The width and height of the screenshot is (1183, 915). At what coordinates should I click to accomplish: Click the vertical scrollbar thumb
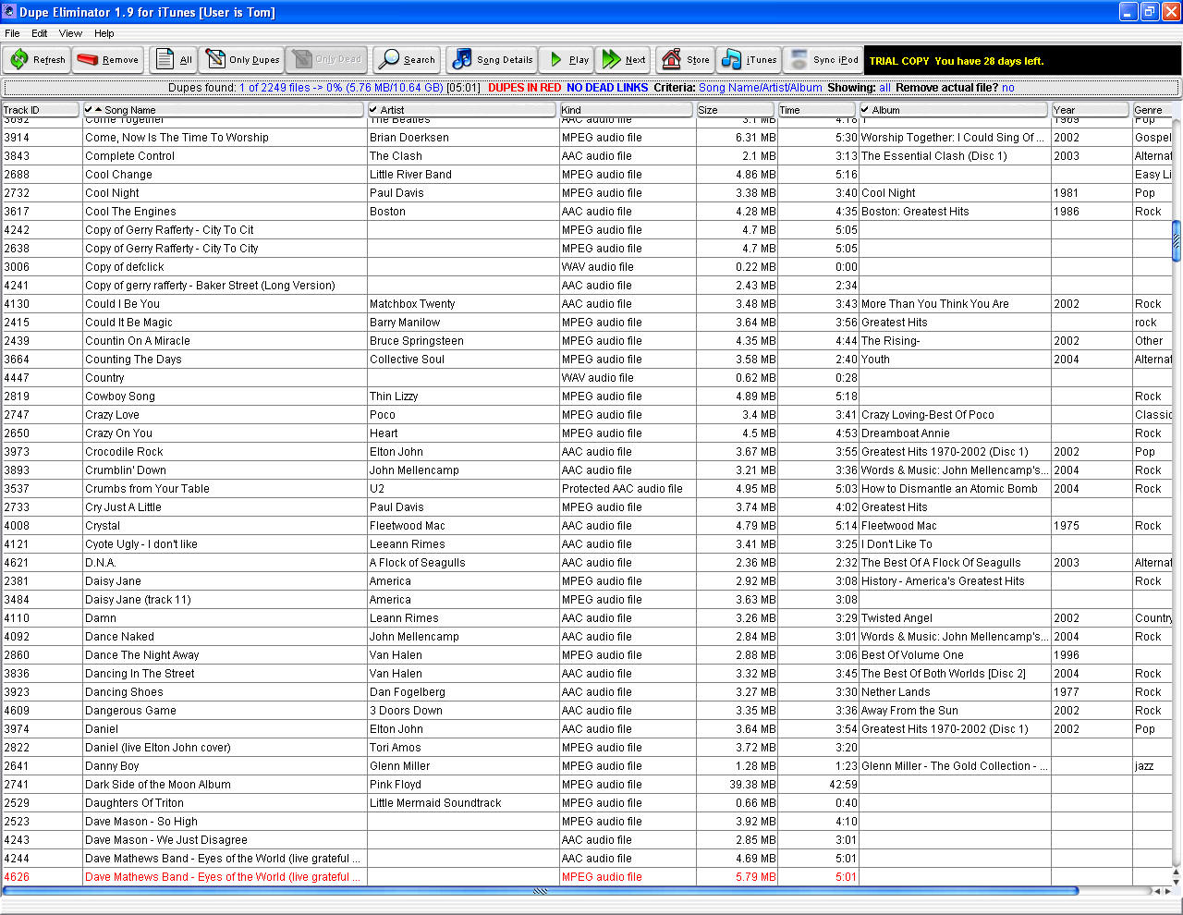(x=1177, y=240)
